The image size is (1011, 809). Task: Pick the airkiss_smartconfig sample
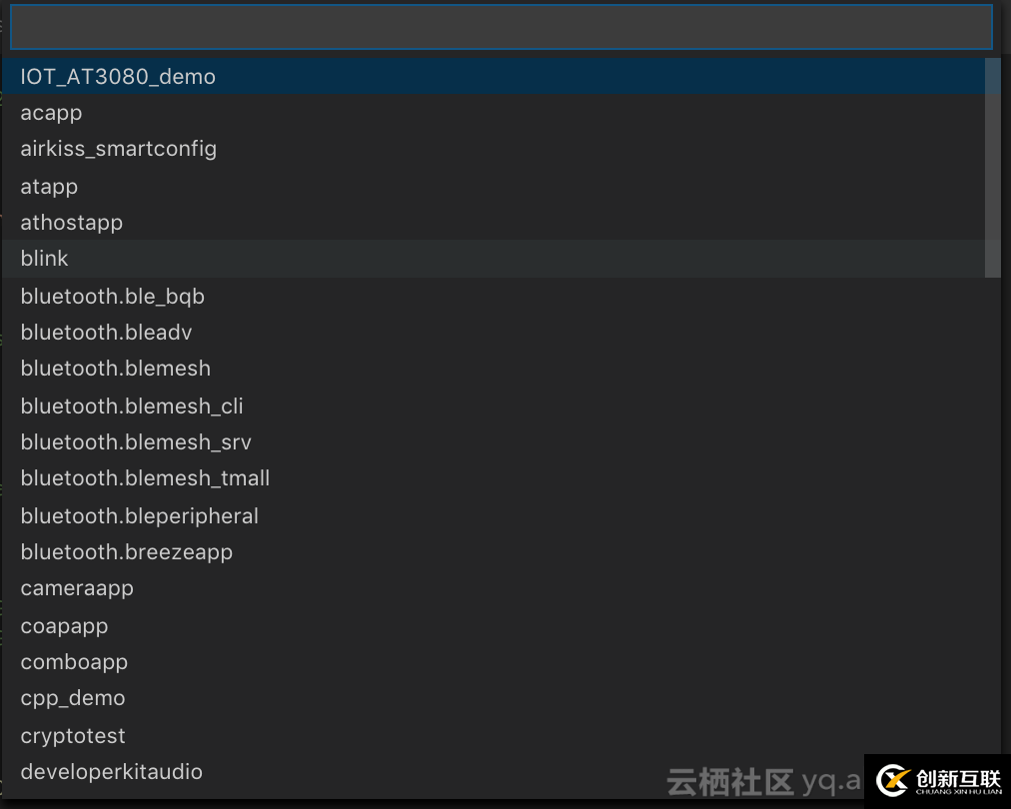[x=118, y=148]
